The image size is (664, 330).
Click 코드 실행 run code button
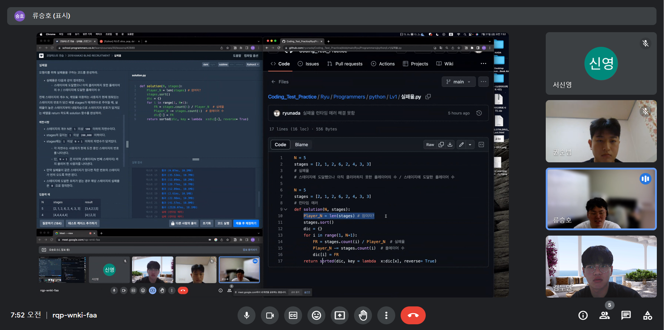pyautogui.click(x=223, y=223)
